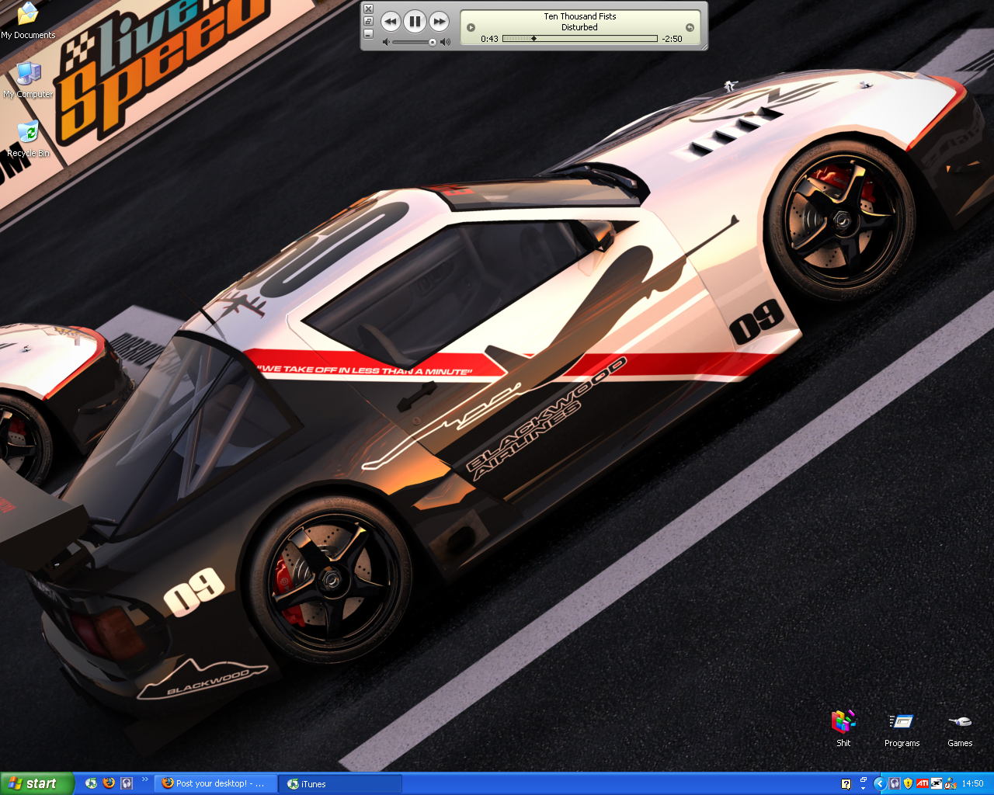This screenshot has height=795, width=994.
Task: Click the low volume speaker icon in iTunes
Action: pyautogui.click(x=386, y=42)
